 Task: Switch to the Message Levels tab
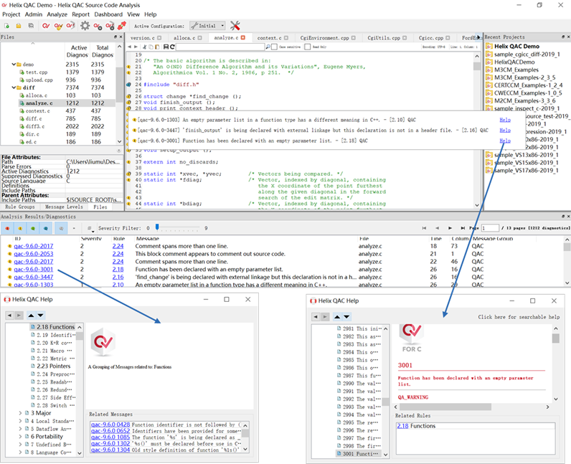tap(64, 207)
